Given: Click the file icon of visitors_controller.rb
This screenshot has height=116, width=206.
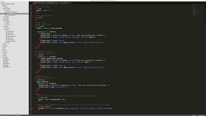Looking at the screenshot, I should point(5,15).
